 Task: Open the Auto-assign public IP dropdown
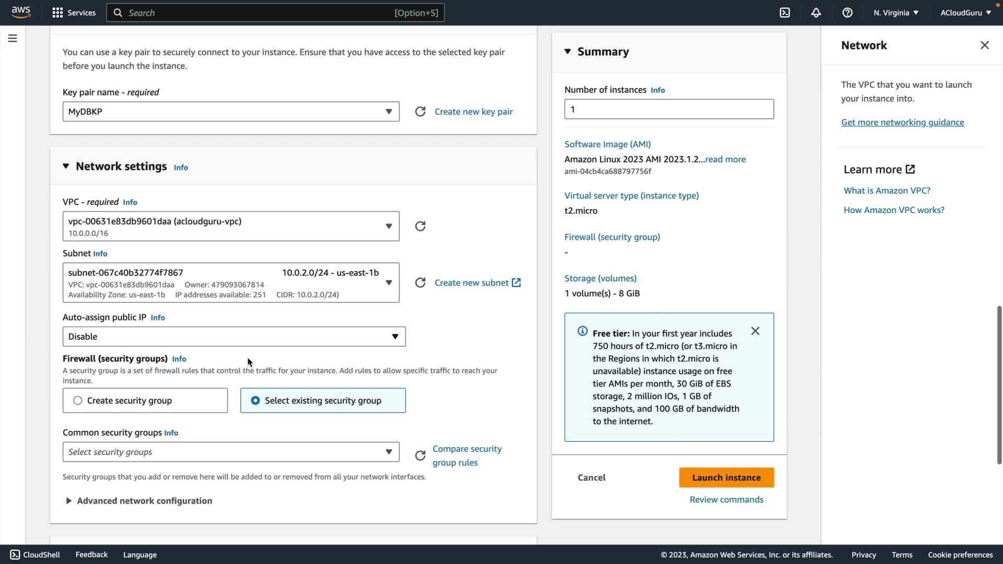234,337
